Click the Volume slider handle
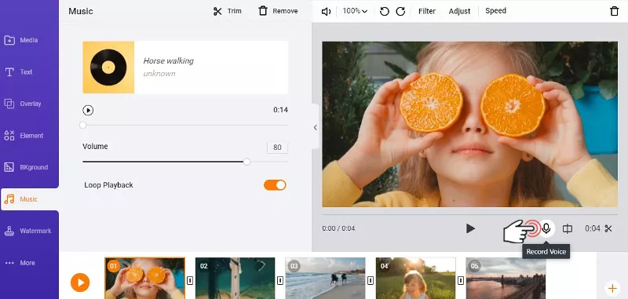The image size is (628, 299). coord(246,162)
